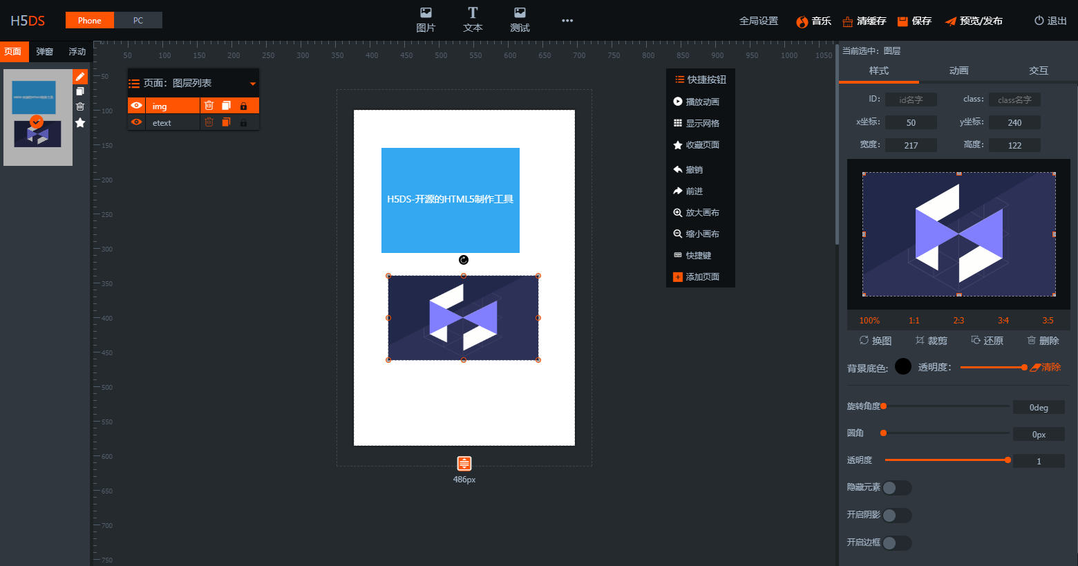Crop image with 裁剪
This screenshot has height=566, width=1078.
931,340
